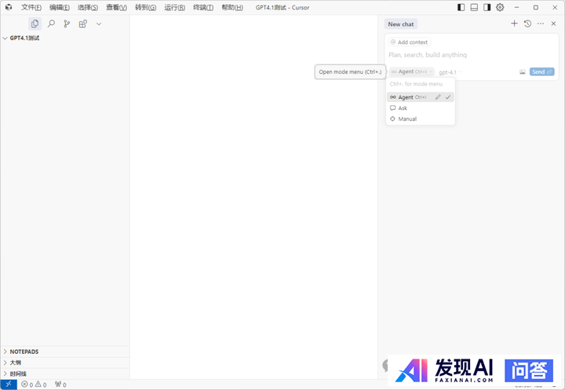Image resolution: width=565 pixels, height=390 pixels.
Task: Open the Extensions blocks icon
Action: [83, 24]
